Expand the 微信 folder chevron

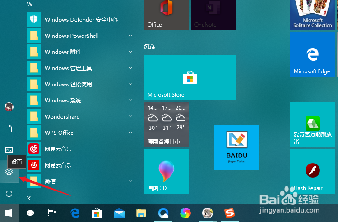(x=130, y=181)
